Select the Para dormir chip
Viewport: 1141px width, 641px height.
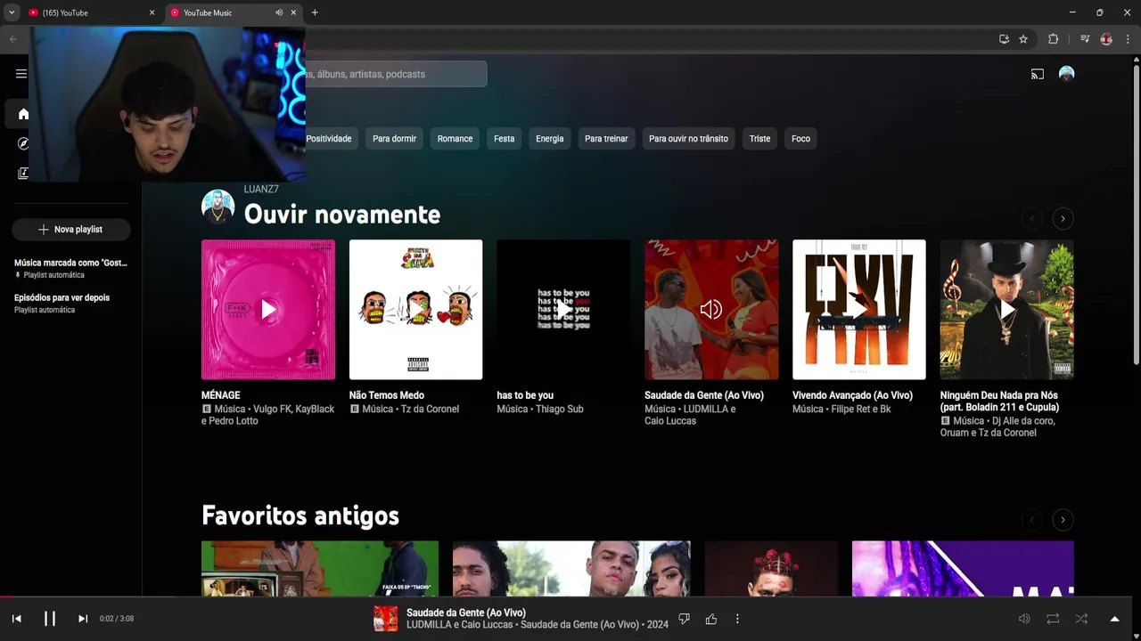click(x=394, y=139)
